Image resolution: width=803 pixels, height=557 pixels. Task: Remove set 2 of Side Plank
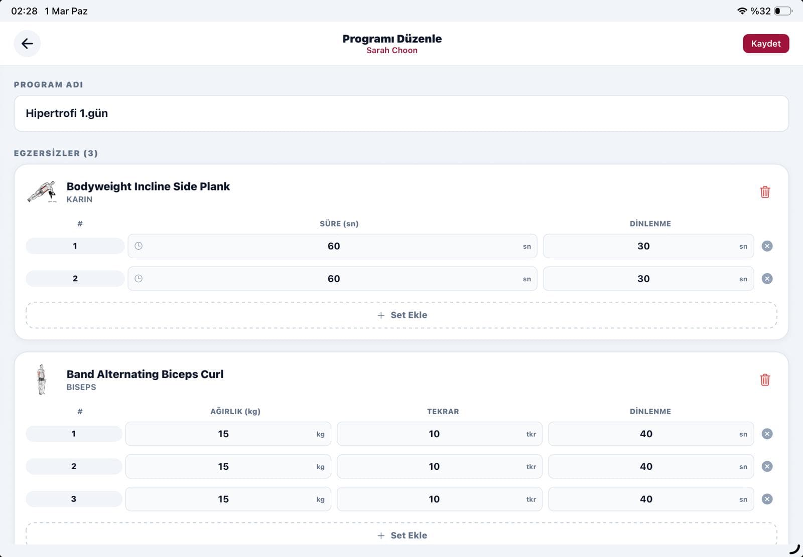click(767, 279)
